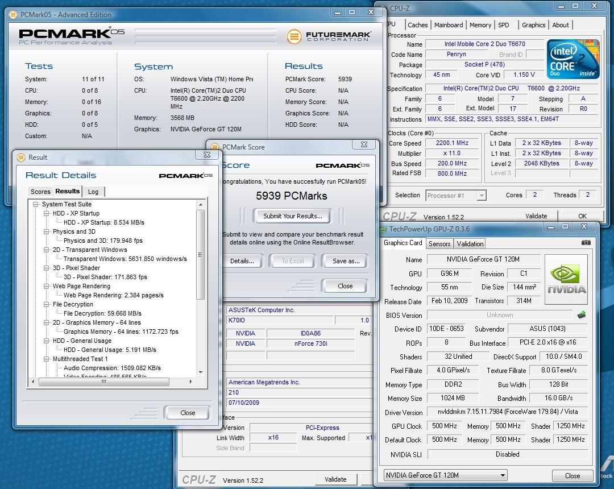Click the CPU-Z Name field 'Intel Mobile Core 2 Duo T6670'
The width and height of the screenshot is (614, 489).
click(x=484, y=44)
